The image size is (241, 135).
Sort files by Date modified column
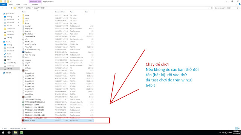pyautogui.click(x=59, y=12)
